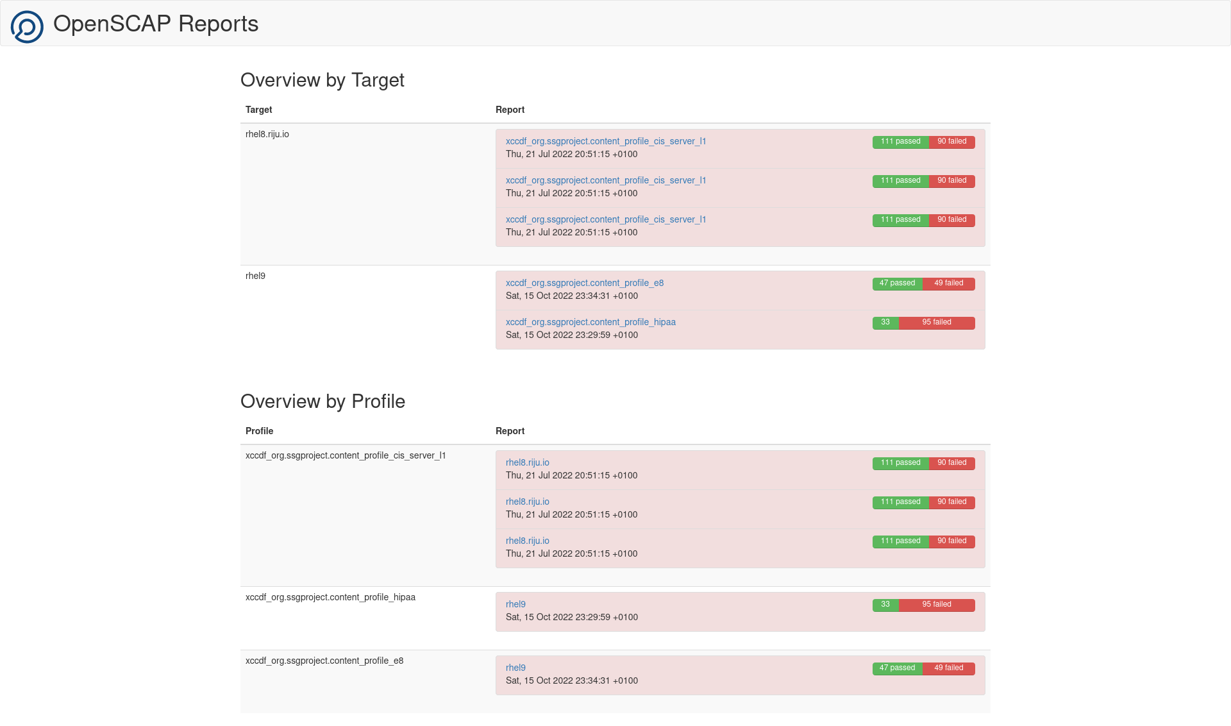Screen dimensions: 1231x726
Task: Click the OpenSCAP Reports header title
Action: (x=156, y=24)
